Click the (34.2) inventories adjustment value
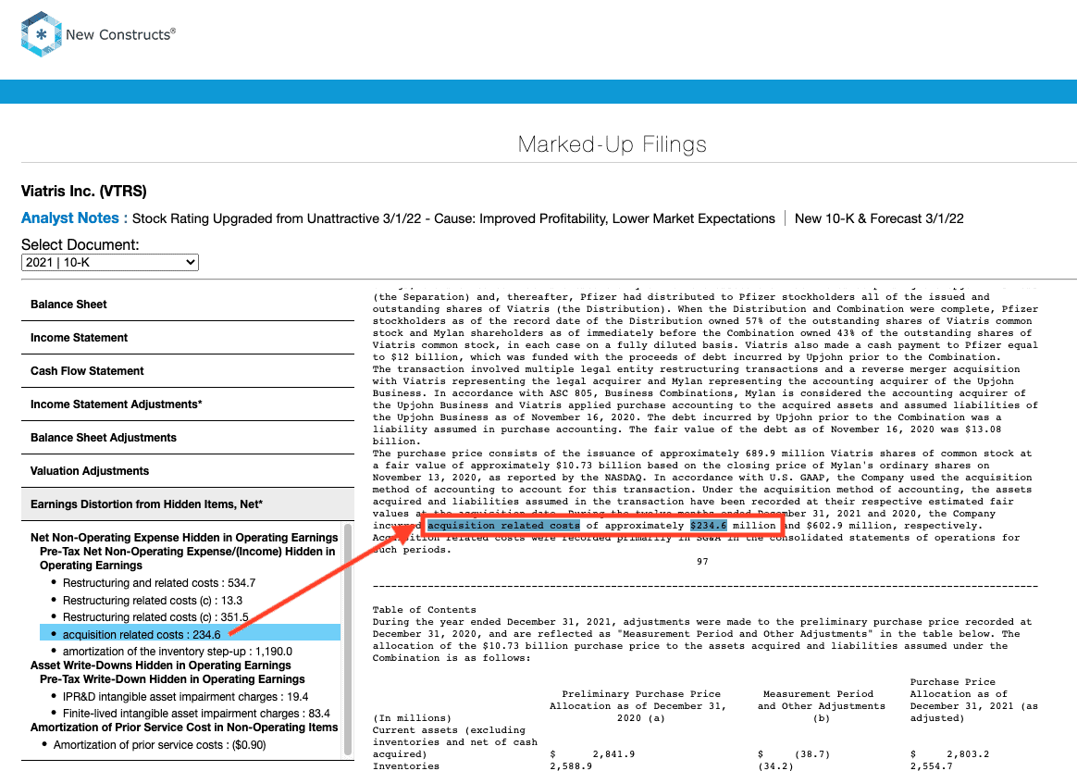The height and width of the screenshot is (771, 1077). click(775, 766)
